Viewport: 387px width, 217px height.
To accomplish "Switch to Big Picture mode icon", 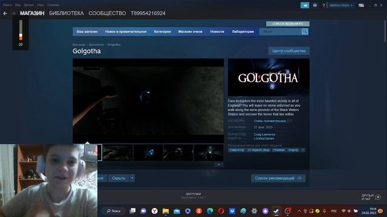I will point(362,5).
